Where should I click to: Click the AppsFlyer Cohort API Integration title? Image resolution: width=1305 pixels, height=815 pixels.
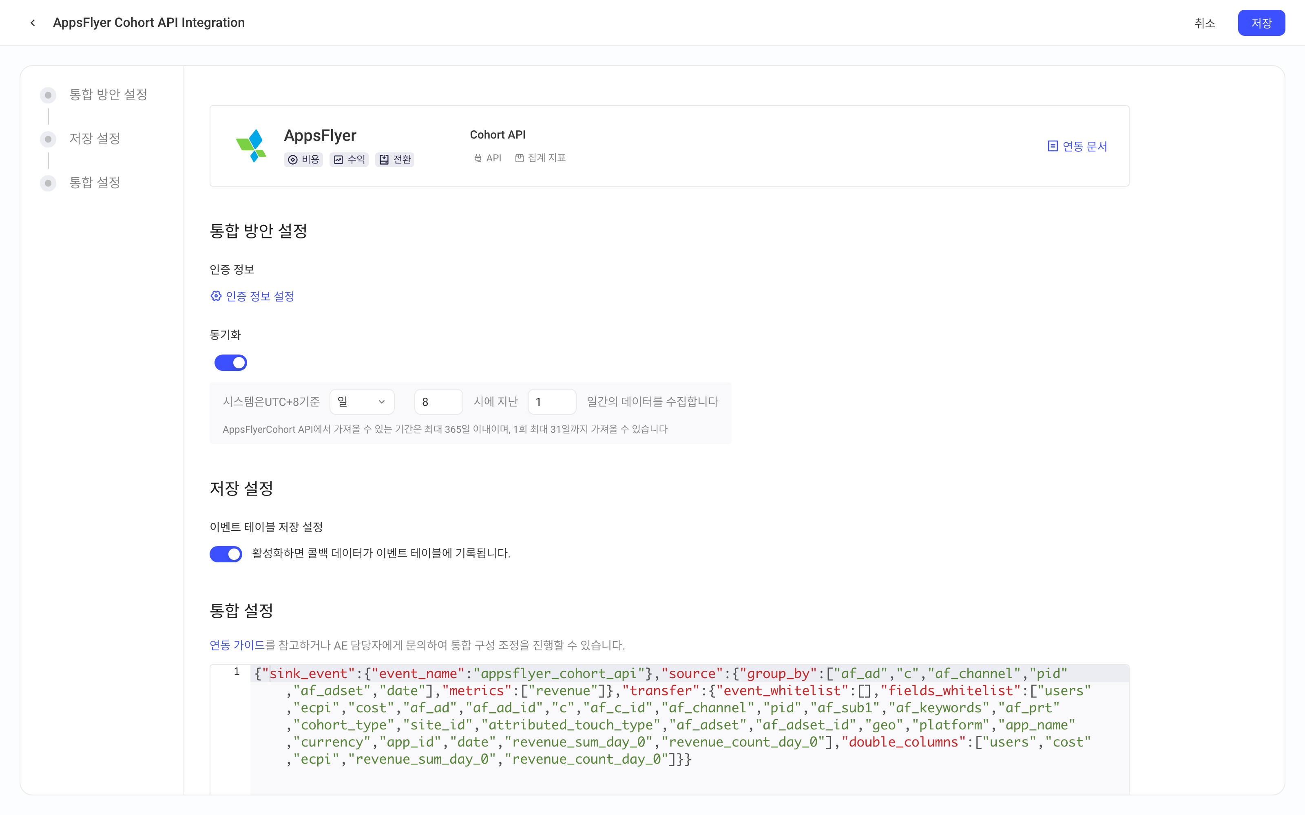tap(149, 23)
